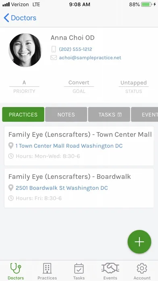Open the Events handshake icon
158x281 pixels.
point(110,268)
